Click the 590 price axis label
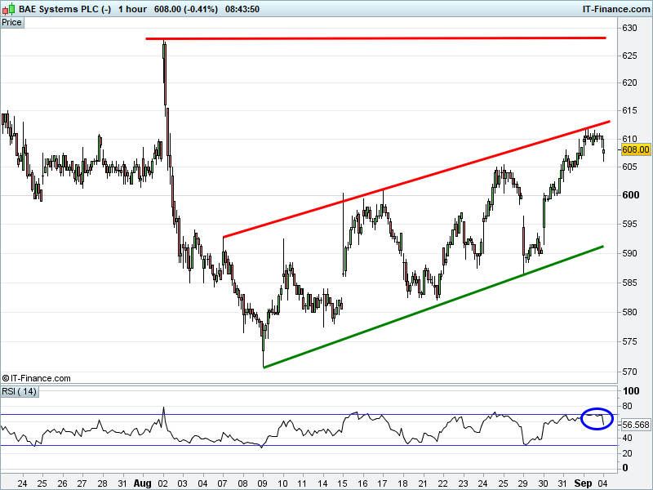Screen dimensions: 653x490 tap(629, 253)
